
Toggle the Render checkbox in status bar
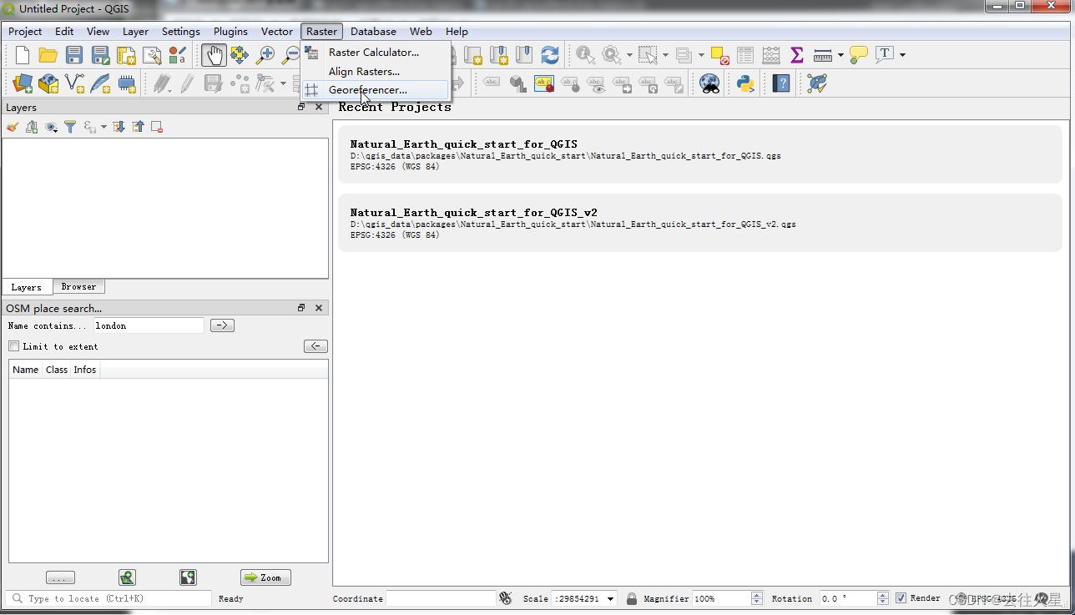point(901,598)
